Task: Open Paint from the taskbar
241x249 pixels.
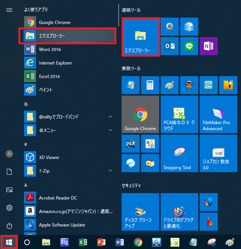Action: (230, 242)
